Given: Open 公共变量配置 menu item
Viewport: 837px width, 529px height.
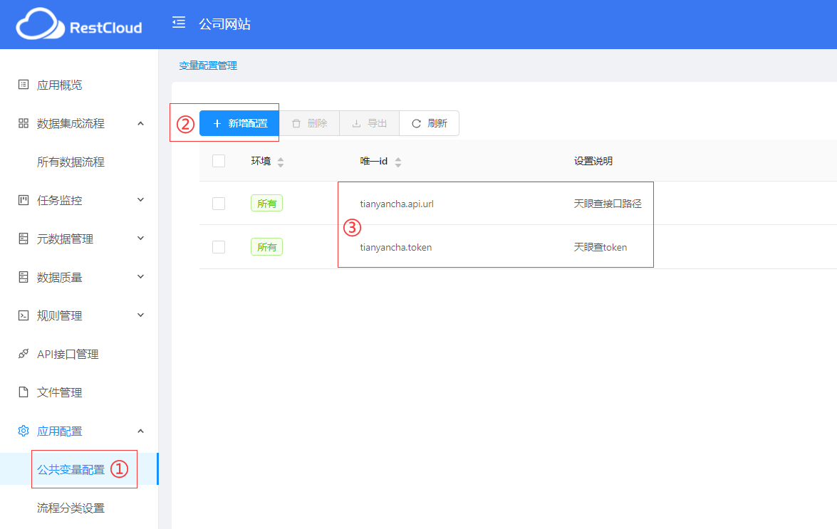Looking at the screenshot, I should coord(71,469).
